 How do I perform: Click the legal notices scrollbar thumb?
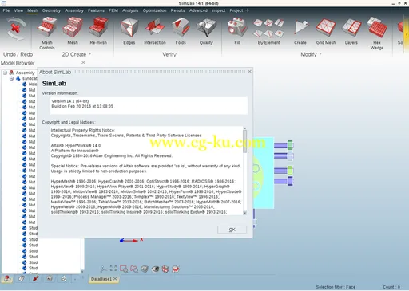(x=244, y=141)
